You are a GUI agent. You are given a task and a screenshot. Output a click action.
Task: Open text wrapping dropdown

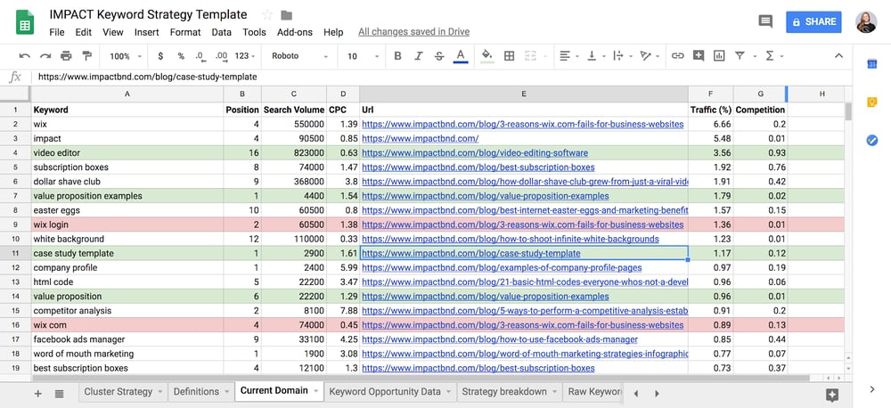pos(622,56)
